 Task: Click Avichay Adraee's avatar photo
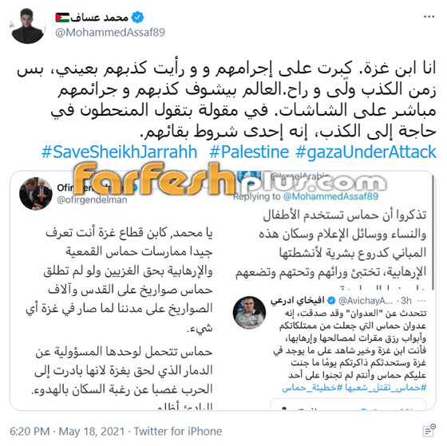click(249, 313)
